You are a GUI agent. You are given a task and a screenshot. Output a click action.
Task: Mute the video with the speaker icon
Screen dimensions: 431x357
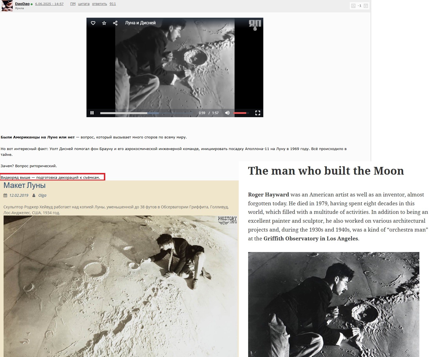227,113
